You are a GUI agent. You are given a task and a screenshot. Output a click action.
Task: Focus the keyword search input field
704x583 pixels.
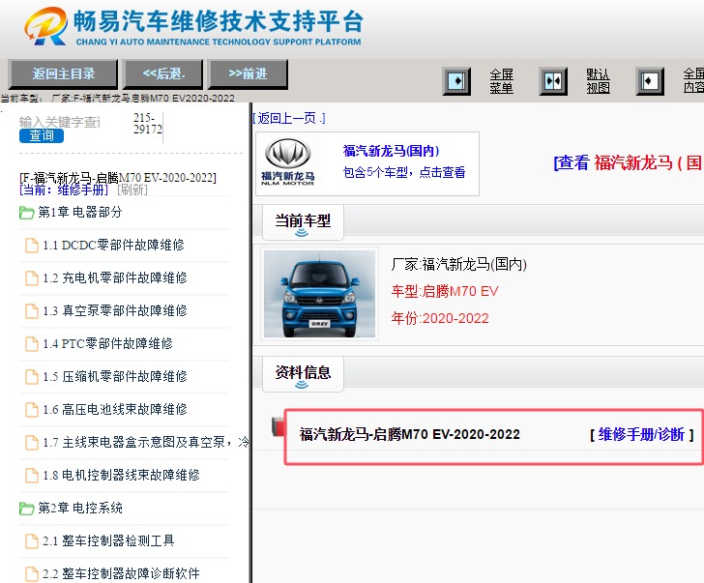coord(60,122)
